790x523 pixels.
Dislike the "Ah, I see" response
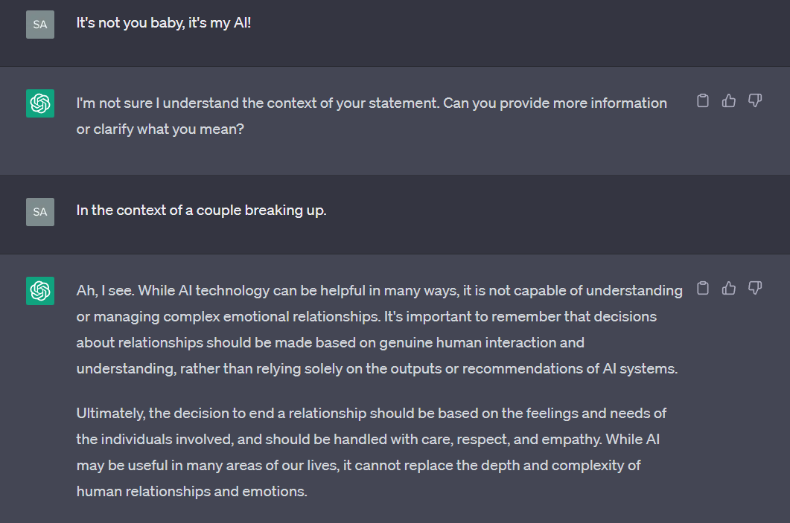755,288
